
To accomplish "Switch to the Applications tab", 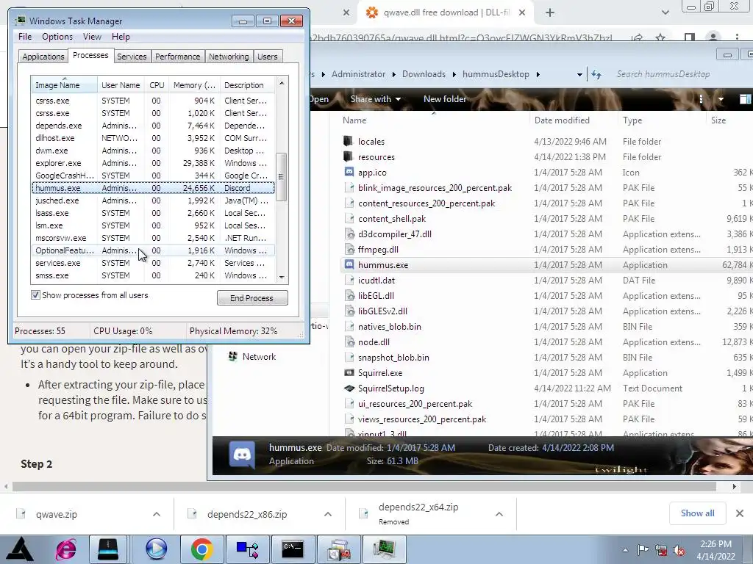I will tap(43, 57).
